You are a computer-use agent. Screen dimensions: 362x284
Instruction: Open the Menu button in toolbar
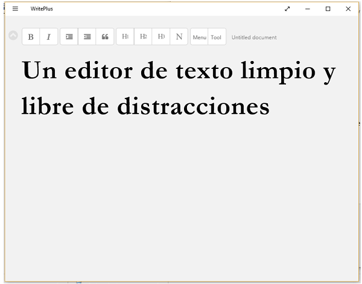tap(199, 37)
